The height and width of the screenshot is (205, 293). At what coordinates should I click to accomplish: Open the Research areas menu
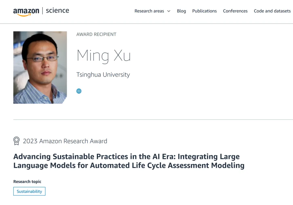149,11
